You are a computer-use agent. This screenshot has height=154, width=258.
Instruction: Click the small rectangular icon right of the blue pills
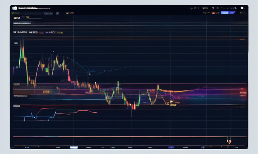(x=241, y=12)
